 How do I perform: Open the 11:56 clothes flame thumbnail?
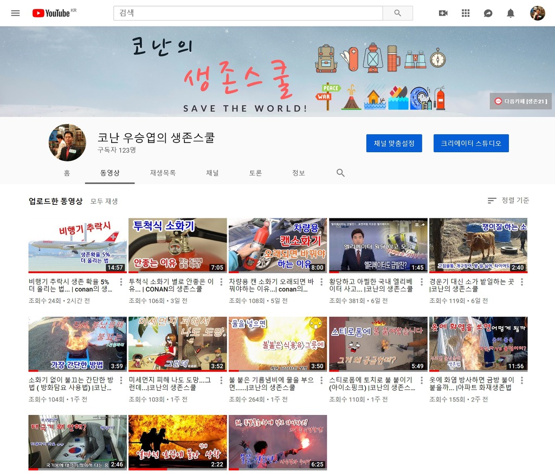478,344
